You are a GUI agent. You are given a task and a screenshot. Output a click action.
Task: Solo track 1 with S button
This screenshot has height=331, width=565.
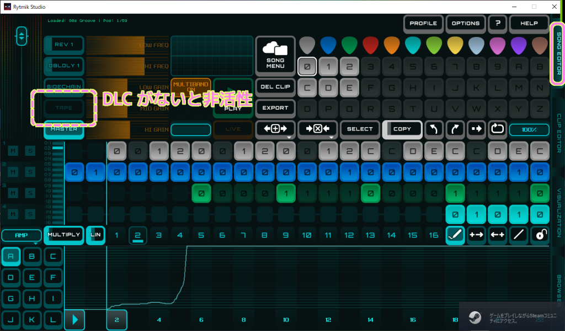click(x=30, y=151)
